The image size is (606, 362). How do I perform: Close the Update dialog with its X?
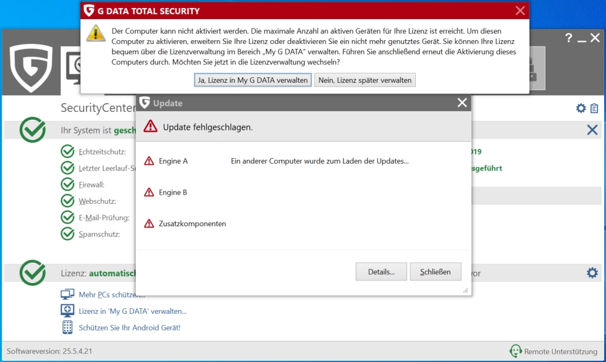coord(462,103)
